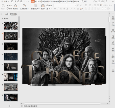Open the Settings (设置) side panel option

[x=113, y=70]
